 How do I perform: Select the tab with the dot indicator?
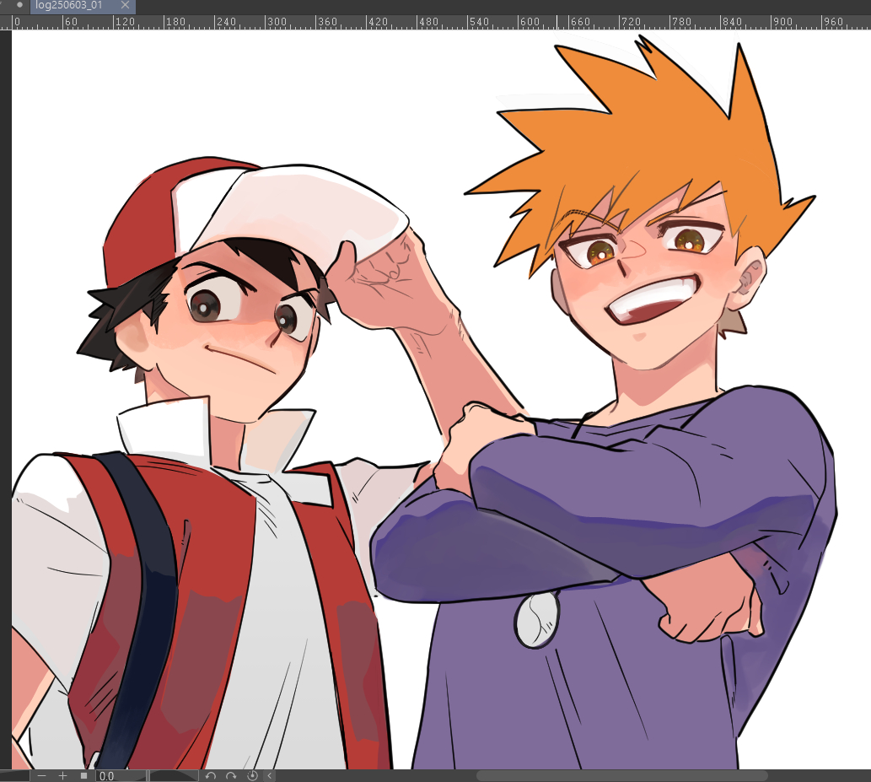coord(19,5)
